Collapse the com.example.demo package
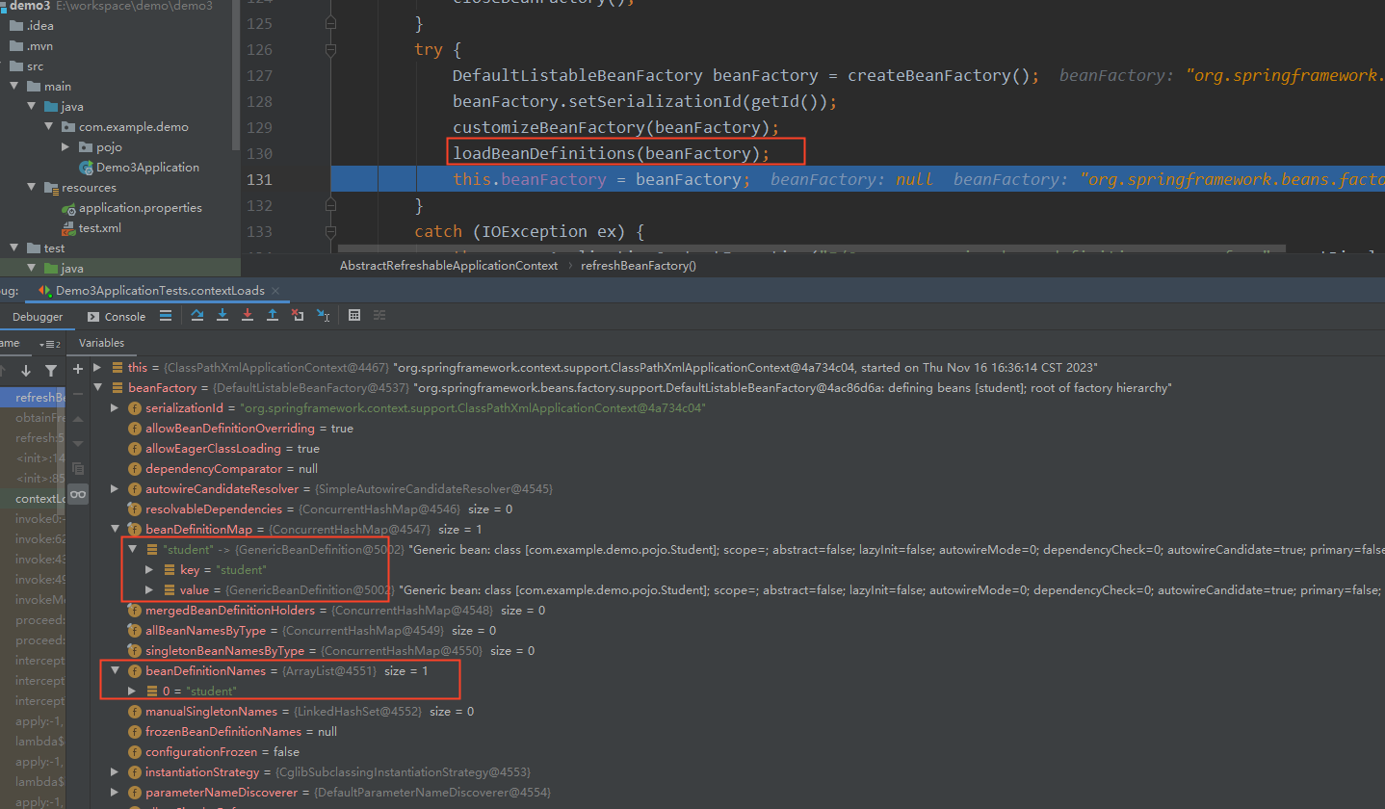Screen dimensions: 1385x809 (x=48, y=127)
